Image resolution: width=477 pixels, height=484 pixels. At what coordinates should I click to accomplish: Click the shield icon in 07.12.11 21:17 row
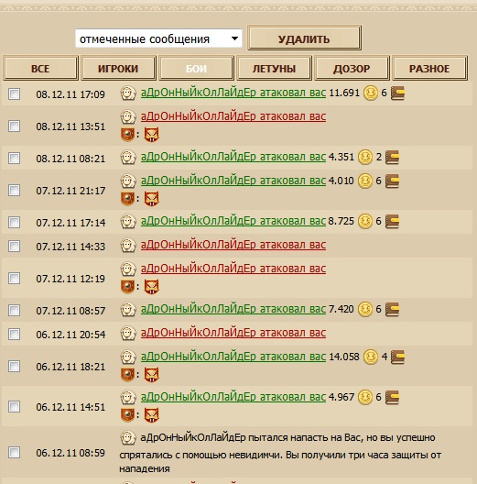click(127, 199)
